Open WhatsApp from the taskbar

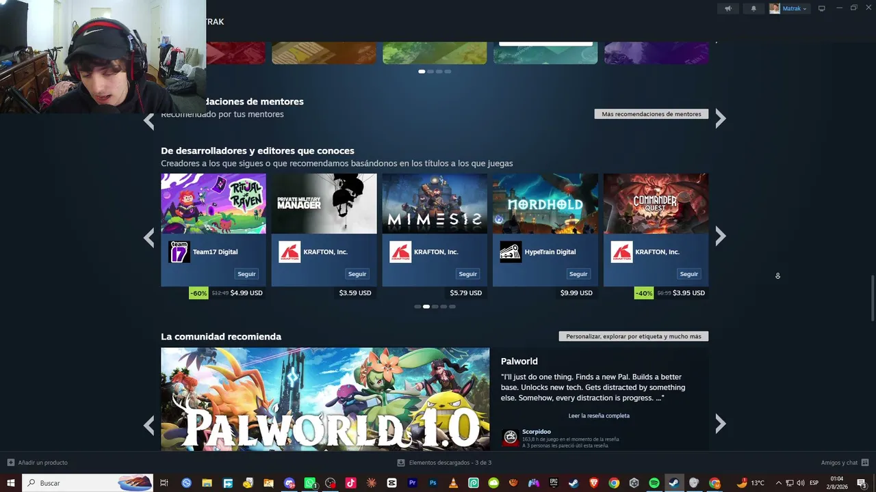310,483
